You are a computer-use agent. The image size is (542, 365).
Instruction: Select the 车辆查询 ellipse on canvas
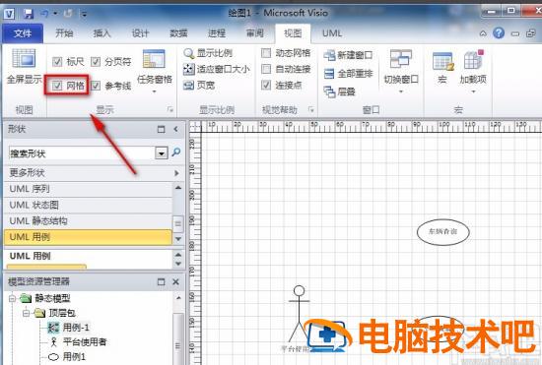[443, 232]
